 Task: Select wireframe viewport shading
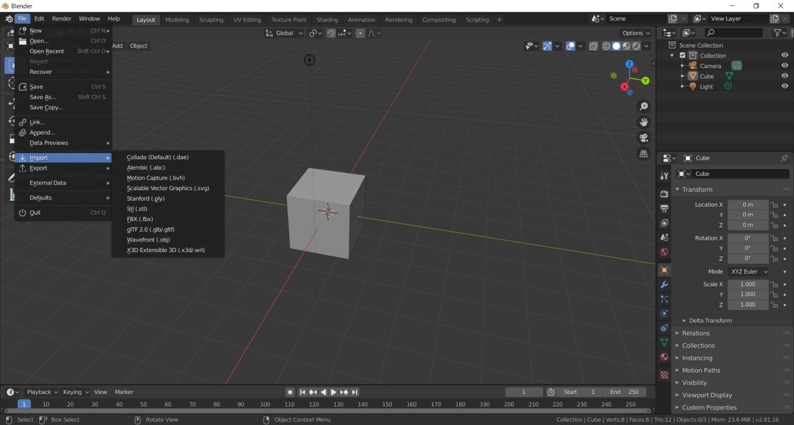607,46
